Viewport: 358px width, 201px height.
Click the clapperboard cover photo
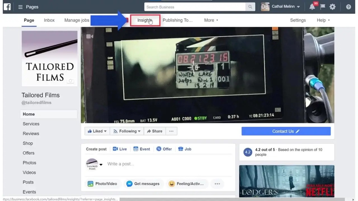[x=208, y=75]
